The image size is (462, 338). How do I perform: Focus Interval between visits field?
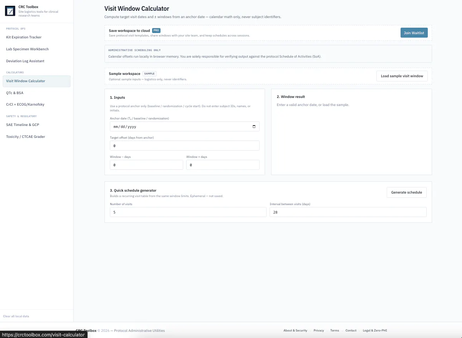(348, 212)
